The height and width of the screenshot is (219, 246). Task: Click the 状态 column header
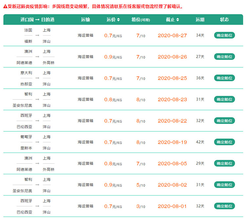click(224, 20)
